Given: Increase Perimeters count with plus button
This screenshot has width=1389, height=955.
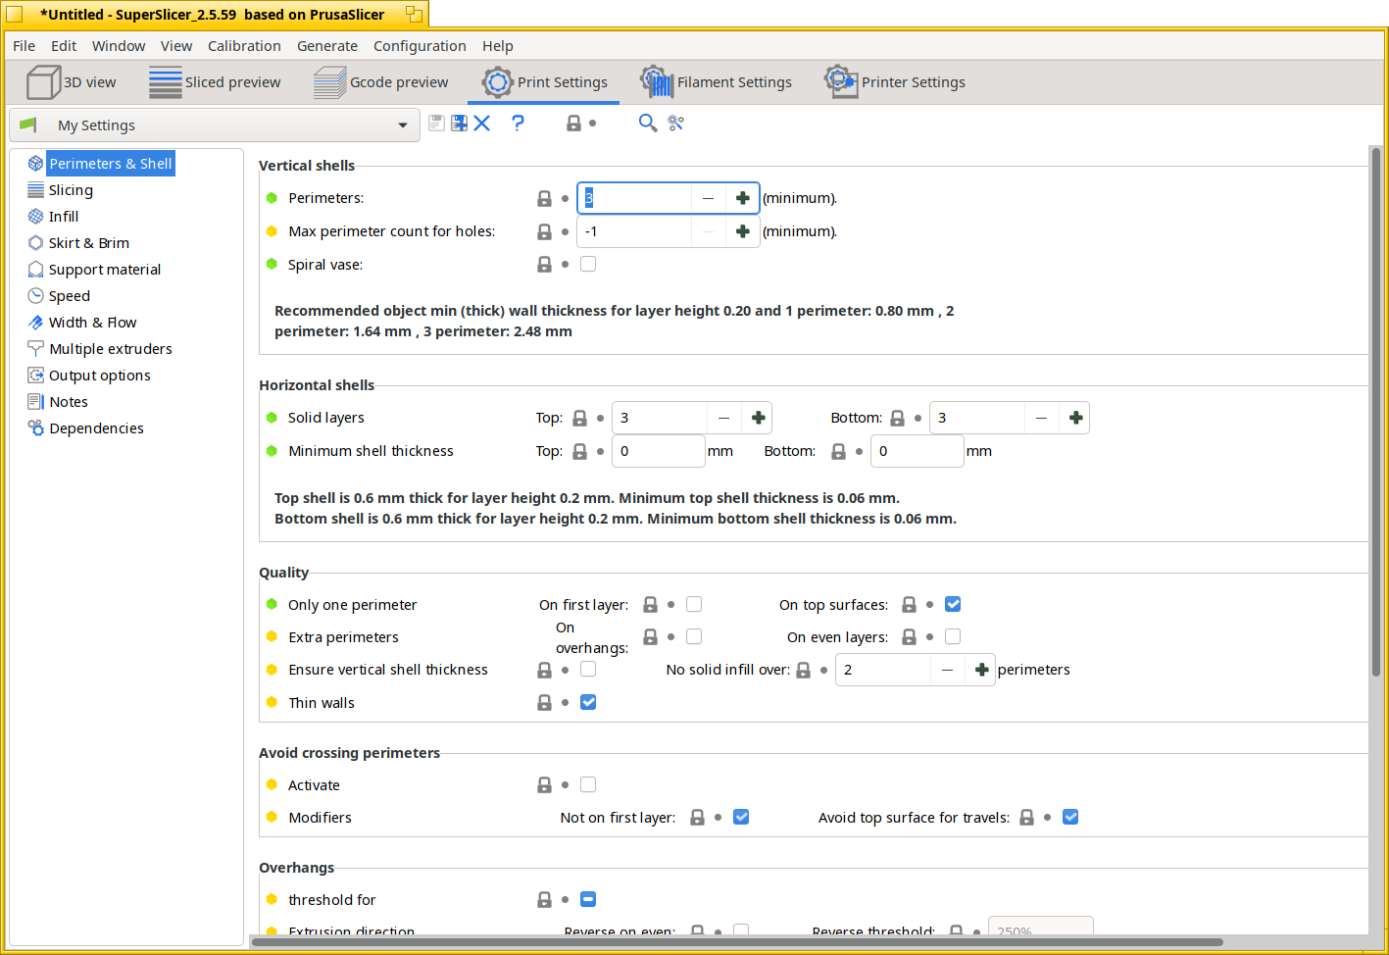Looking at the screenshot, I should click(742, 198).
